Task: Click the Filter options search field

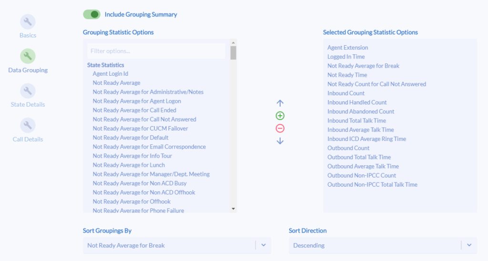Action: pos(156,51)
